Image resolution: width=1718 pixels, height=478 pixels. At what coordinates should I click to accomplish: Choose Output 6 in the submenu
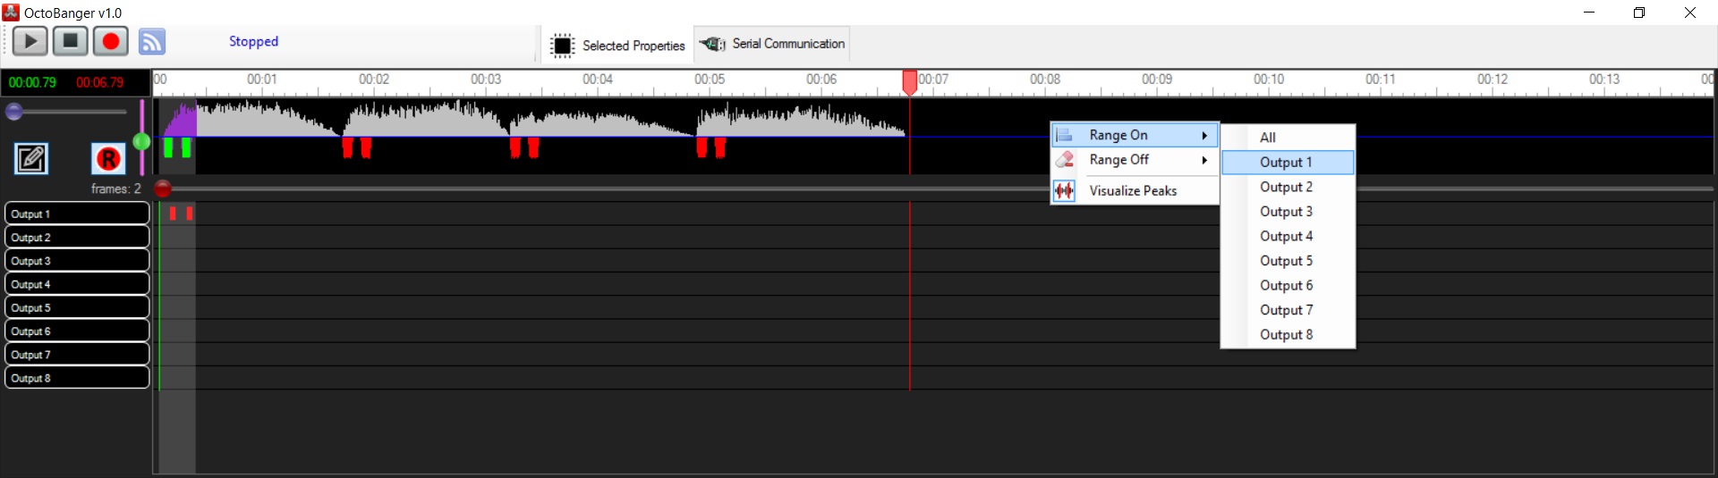point(1288,285)
